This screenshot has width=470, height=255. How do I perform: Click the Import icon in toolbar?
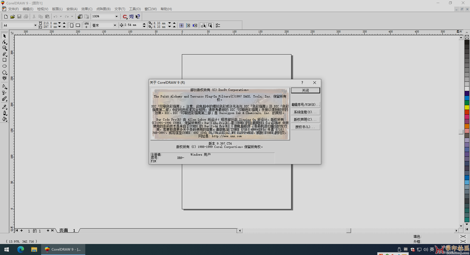point(80,17)
